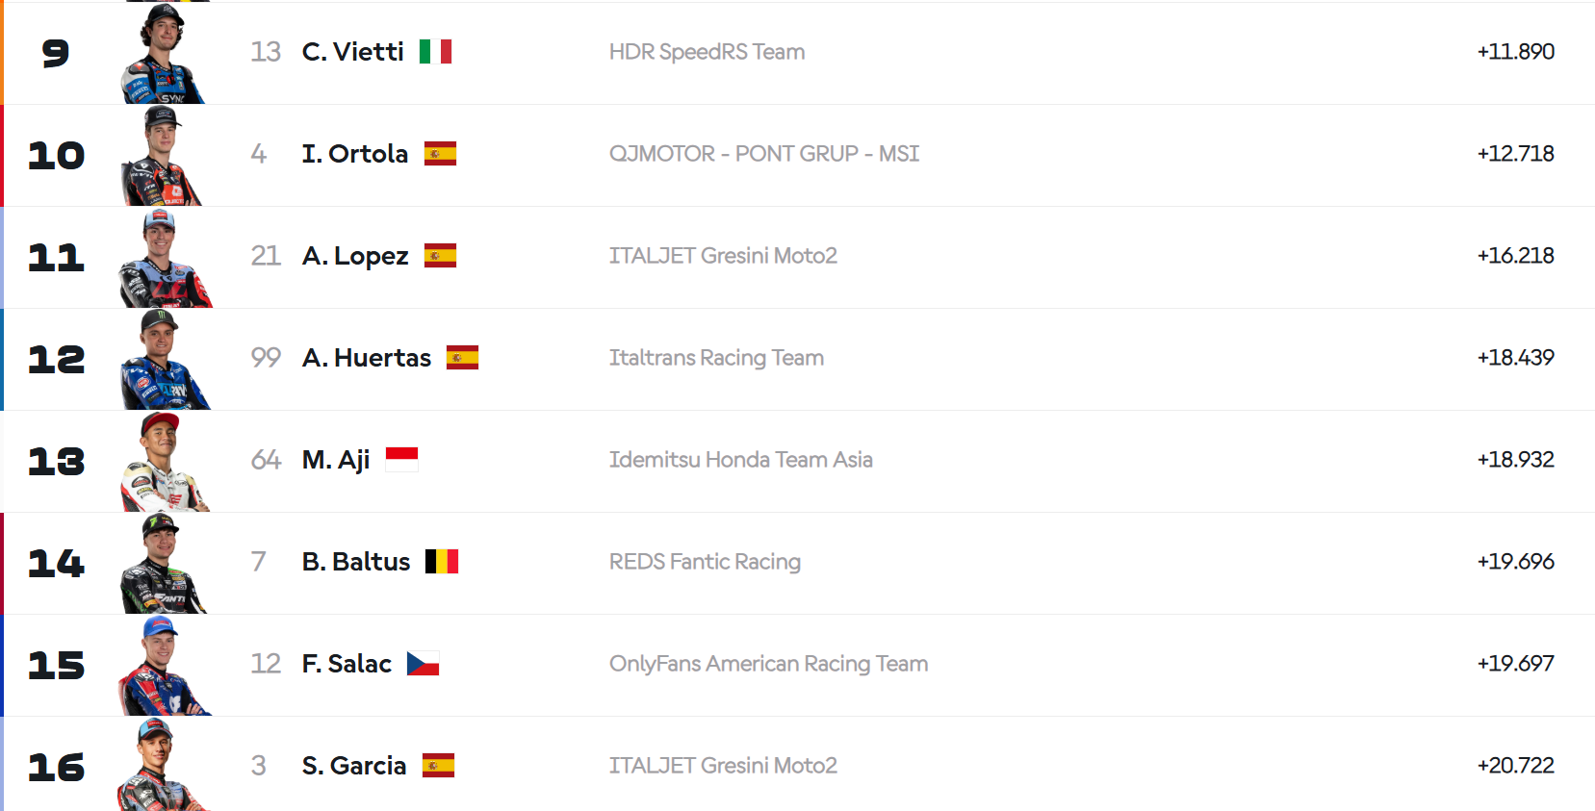1595x811 pixels.
Task: Open F. Salac's rider photo
Action: [164, 666]
